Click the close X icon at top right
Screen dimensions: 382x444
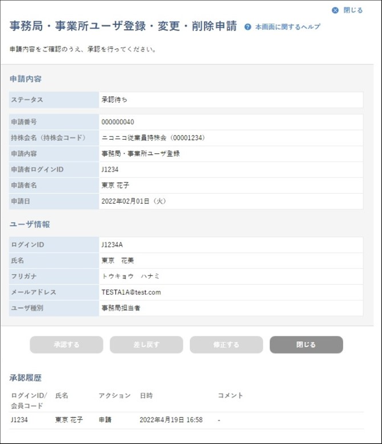point(335,10)
